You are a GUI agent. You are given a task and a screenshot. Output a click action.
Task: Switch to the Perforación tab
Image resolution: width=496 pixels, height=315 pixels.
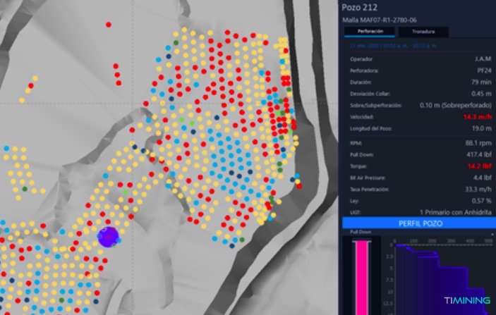pos(370,32)
